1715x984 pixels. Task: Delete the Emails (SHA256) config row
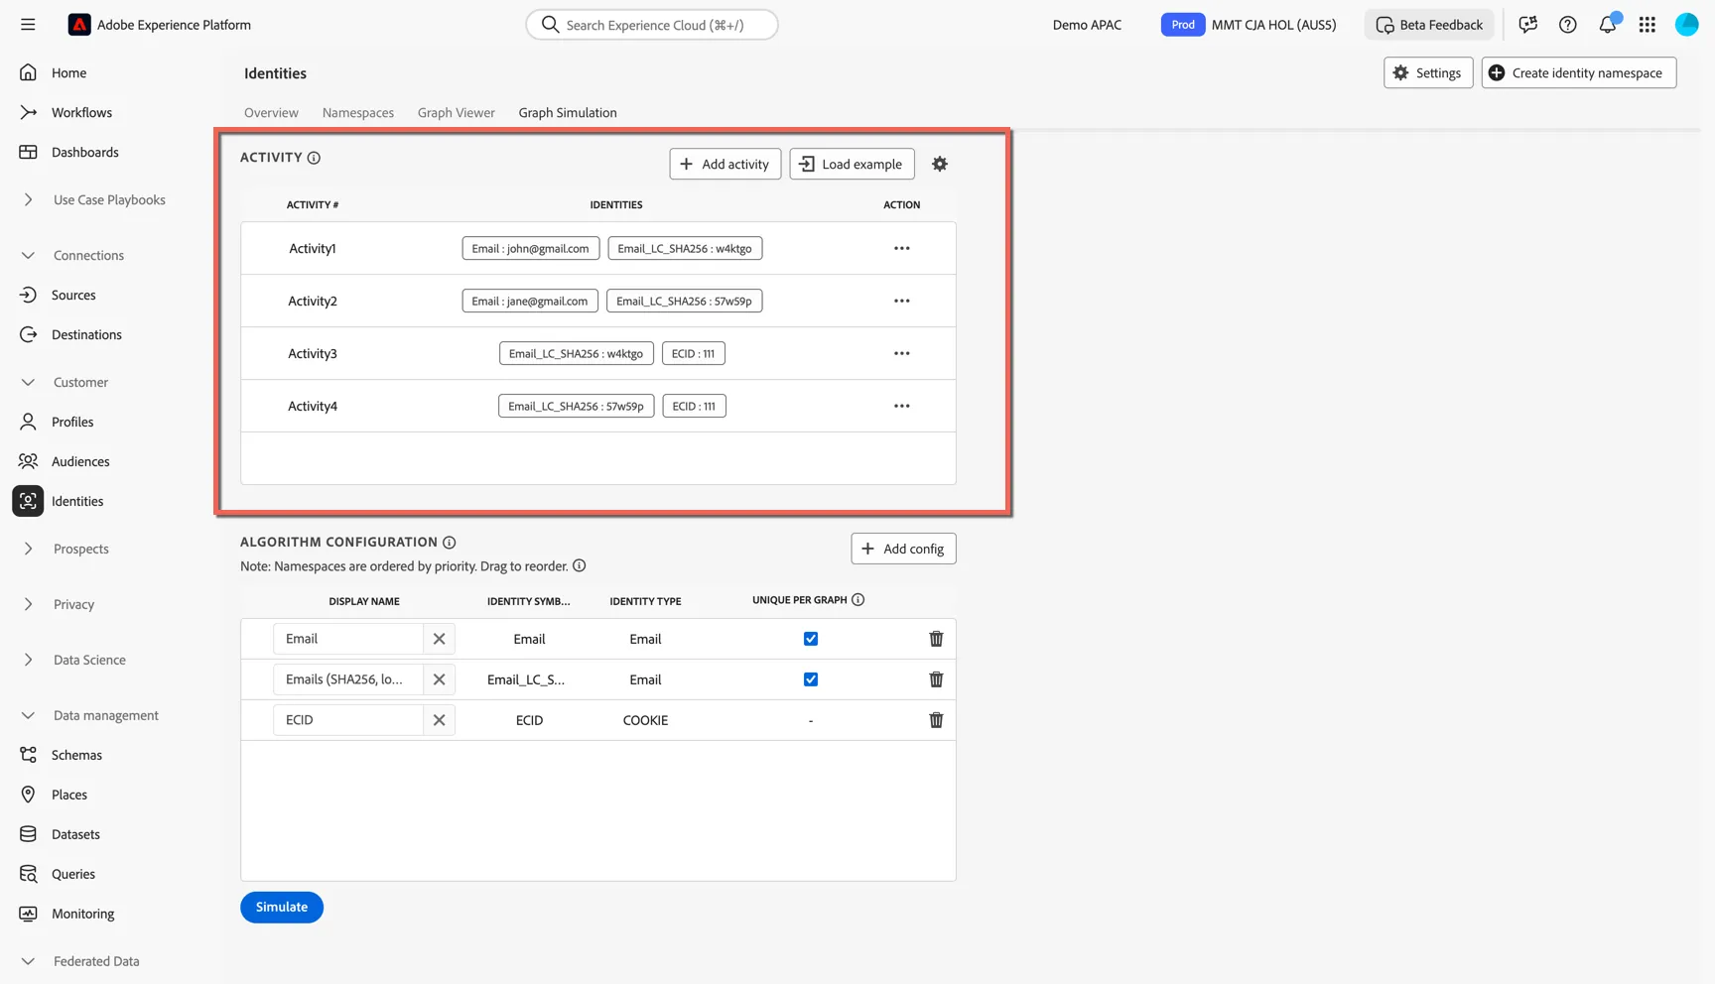tap(936, 679)
